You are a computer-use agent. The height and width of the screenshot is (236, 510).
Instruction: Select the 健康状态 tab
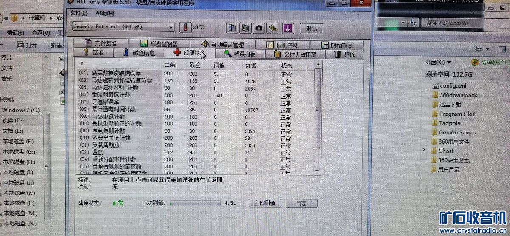point(190,52)
